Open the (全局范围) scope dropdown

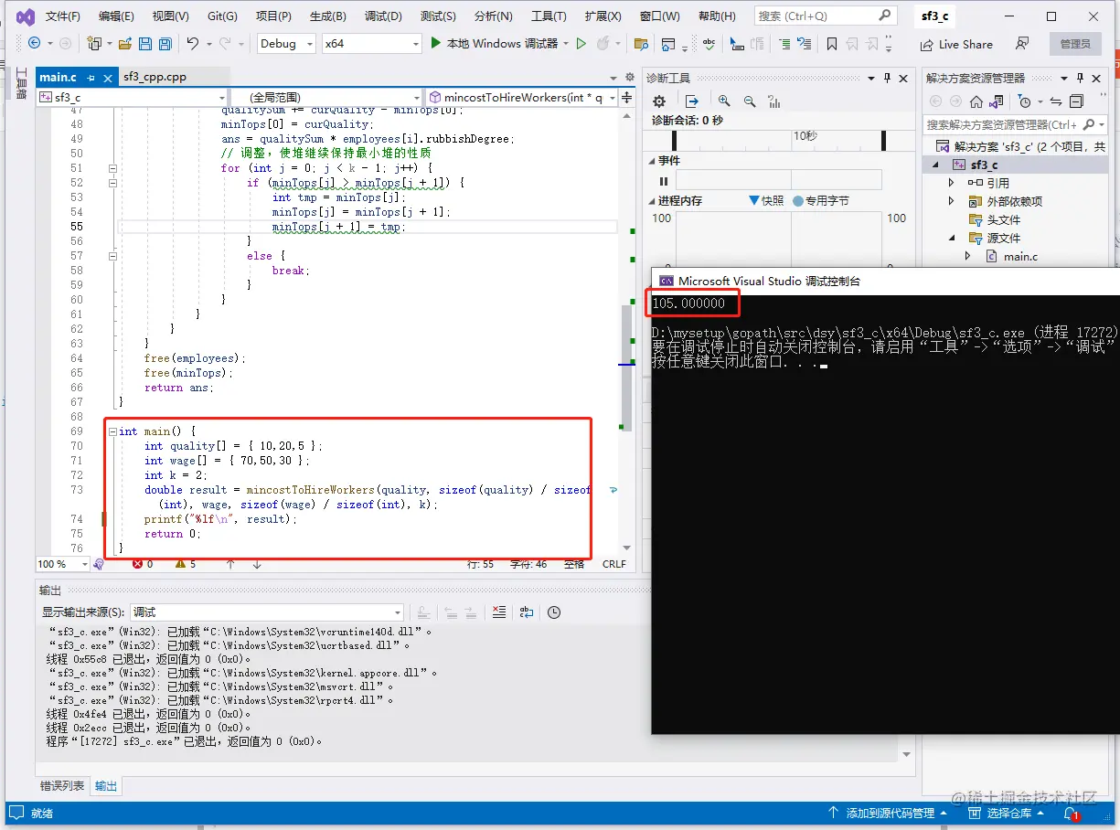coord(326,97)
